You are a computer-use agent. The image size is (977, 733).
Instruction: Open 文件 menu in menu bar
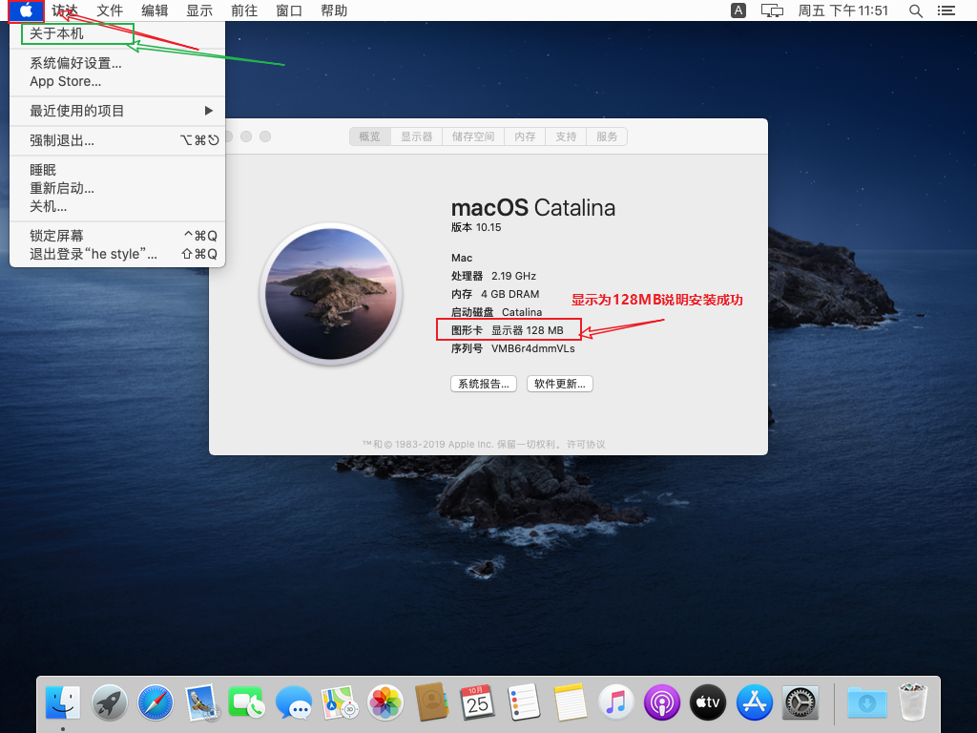coord(110,10)
